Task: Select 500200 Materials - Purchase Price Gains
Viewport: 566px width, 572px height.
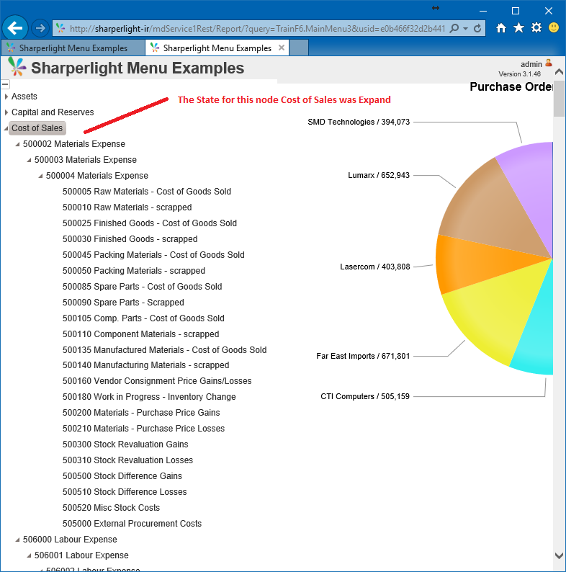Action: [141, 413]
